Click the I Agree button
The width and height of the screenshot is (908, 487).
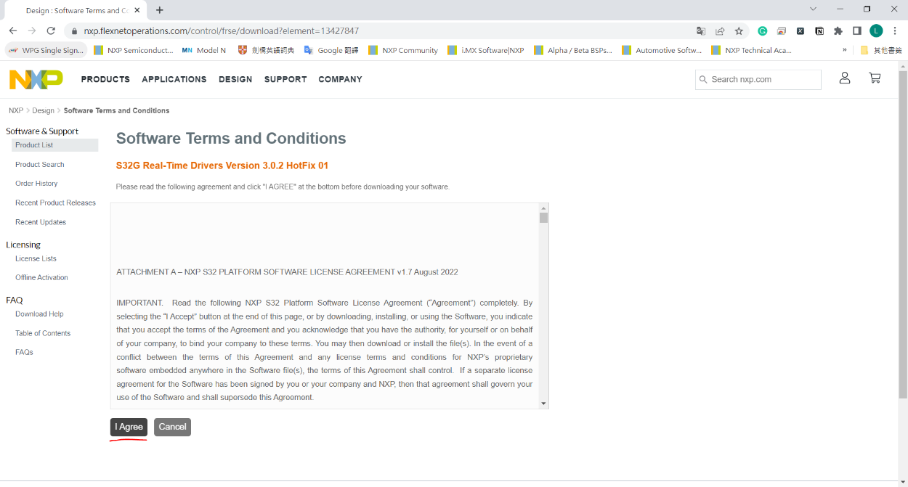click(129, 427)
